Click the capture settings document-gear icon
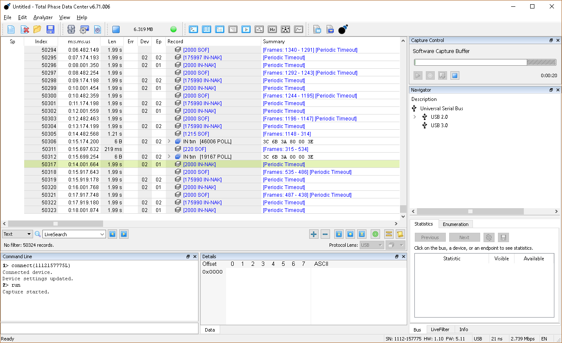The width and height of the screenshot is (562, 343). coord(98,29)
